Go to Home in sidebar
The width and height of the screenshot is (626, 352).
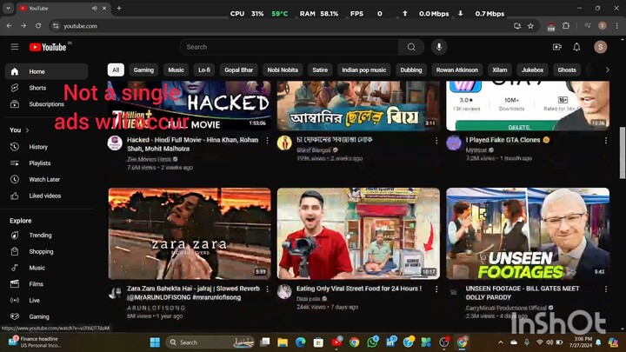click(46, 71)
